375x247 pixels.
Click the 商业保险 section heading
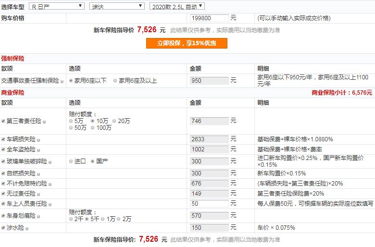click(x=12, y=93)
